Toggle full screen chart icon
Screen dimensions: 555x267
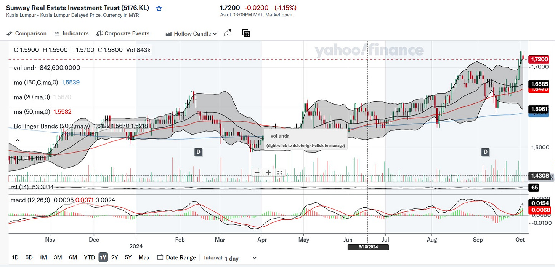click(x=280, y=172)
